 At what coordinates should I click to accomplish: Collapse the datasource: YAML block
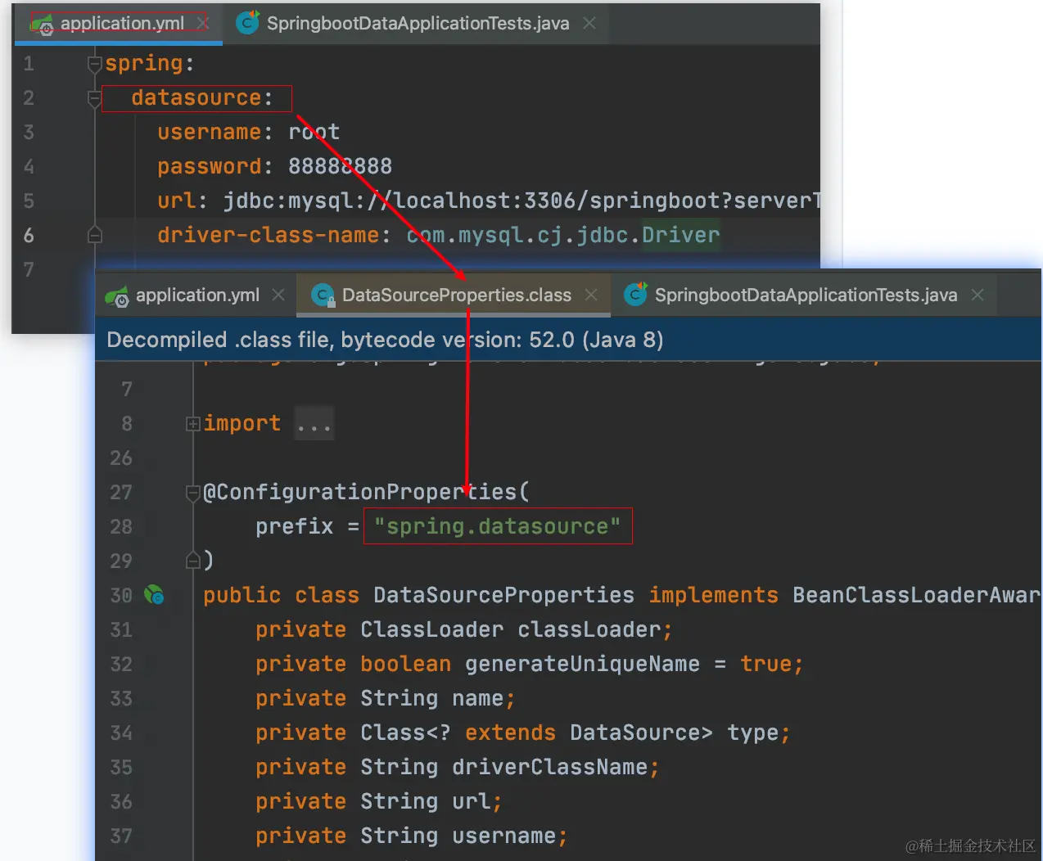pyautogui.click(x=95, y=98)
